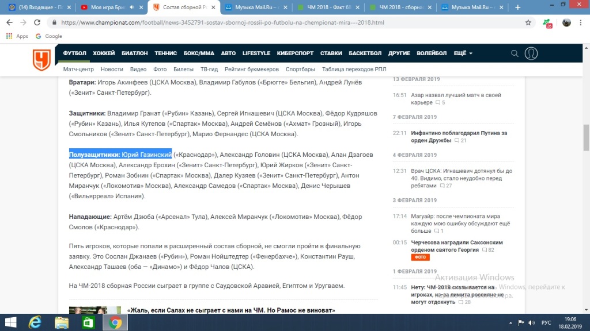This screenshot has width=590, height=331.
Task: Click the text Артём Дзюба
Action: tap(134, 217)
